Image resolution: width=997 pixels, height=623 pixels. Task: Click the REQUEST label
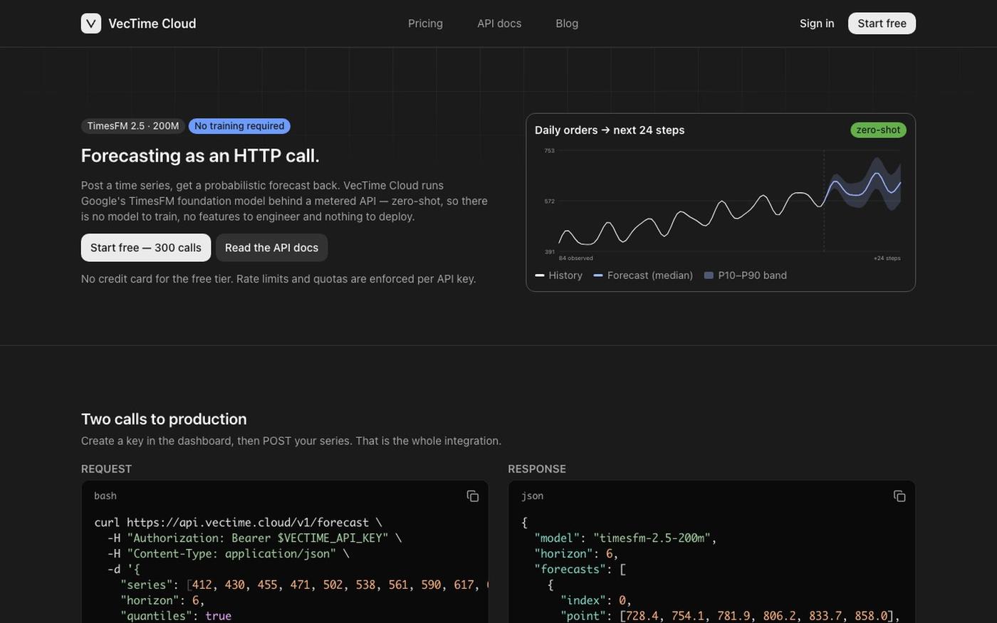[x=106, y=468]
